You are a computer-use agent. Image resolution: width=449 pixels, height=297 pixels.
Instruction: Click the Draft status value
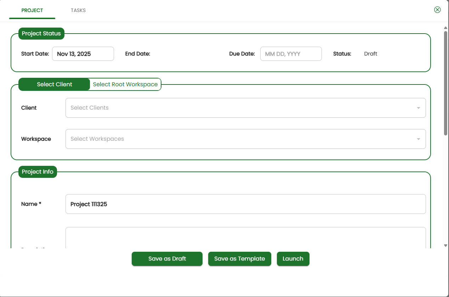[x=370, y=54]
